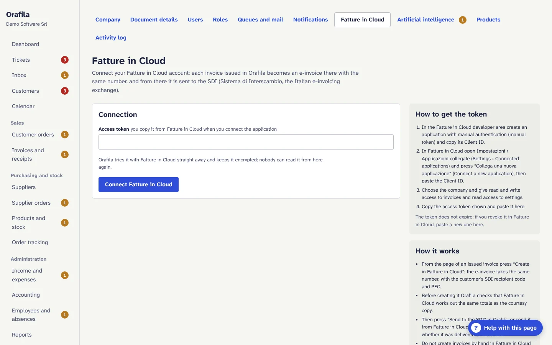This screenshot has height=345, width=552.
Task: Open Calendar from the sidebar
Action: (39, 106)
